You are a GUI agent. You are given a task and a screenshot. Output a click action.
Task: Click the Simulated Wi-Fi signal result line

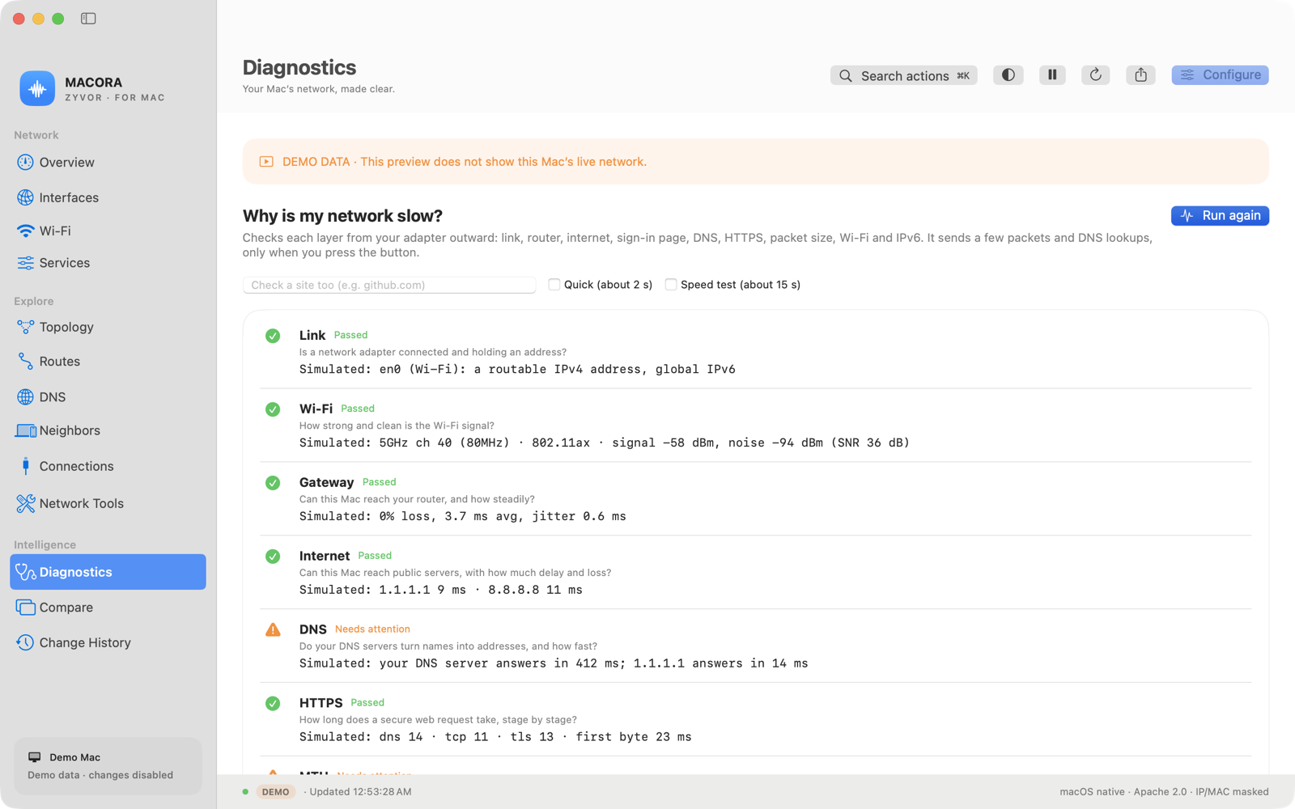(x=604, y=443)
